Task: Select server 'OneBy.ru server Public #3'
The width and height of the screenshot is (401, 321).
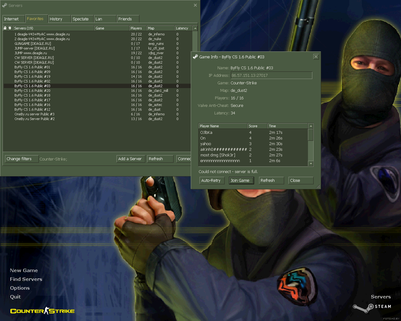Action: click(x=97, y=114)
